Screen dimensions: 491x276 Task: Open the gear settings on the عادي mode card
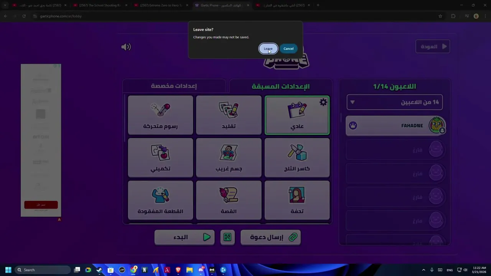323,102
